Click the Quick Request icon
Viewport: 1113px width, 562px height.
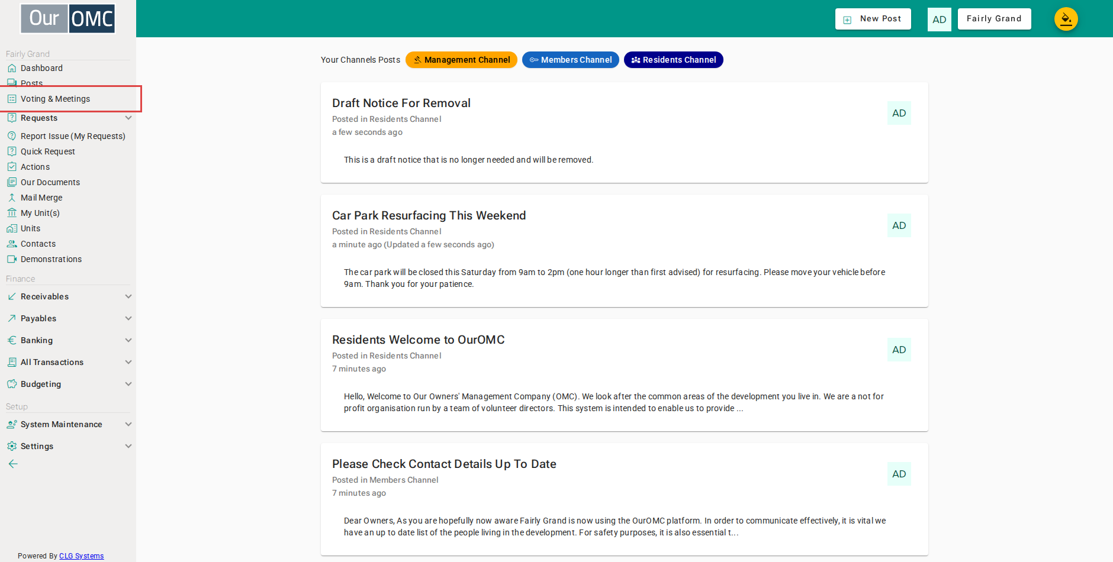tap(12, 151)
